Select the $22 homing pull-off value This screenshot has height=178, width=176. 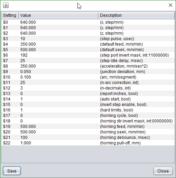(x=58, y=143)
